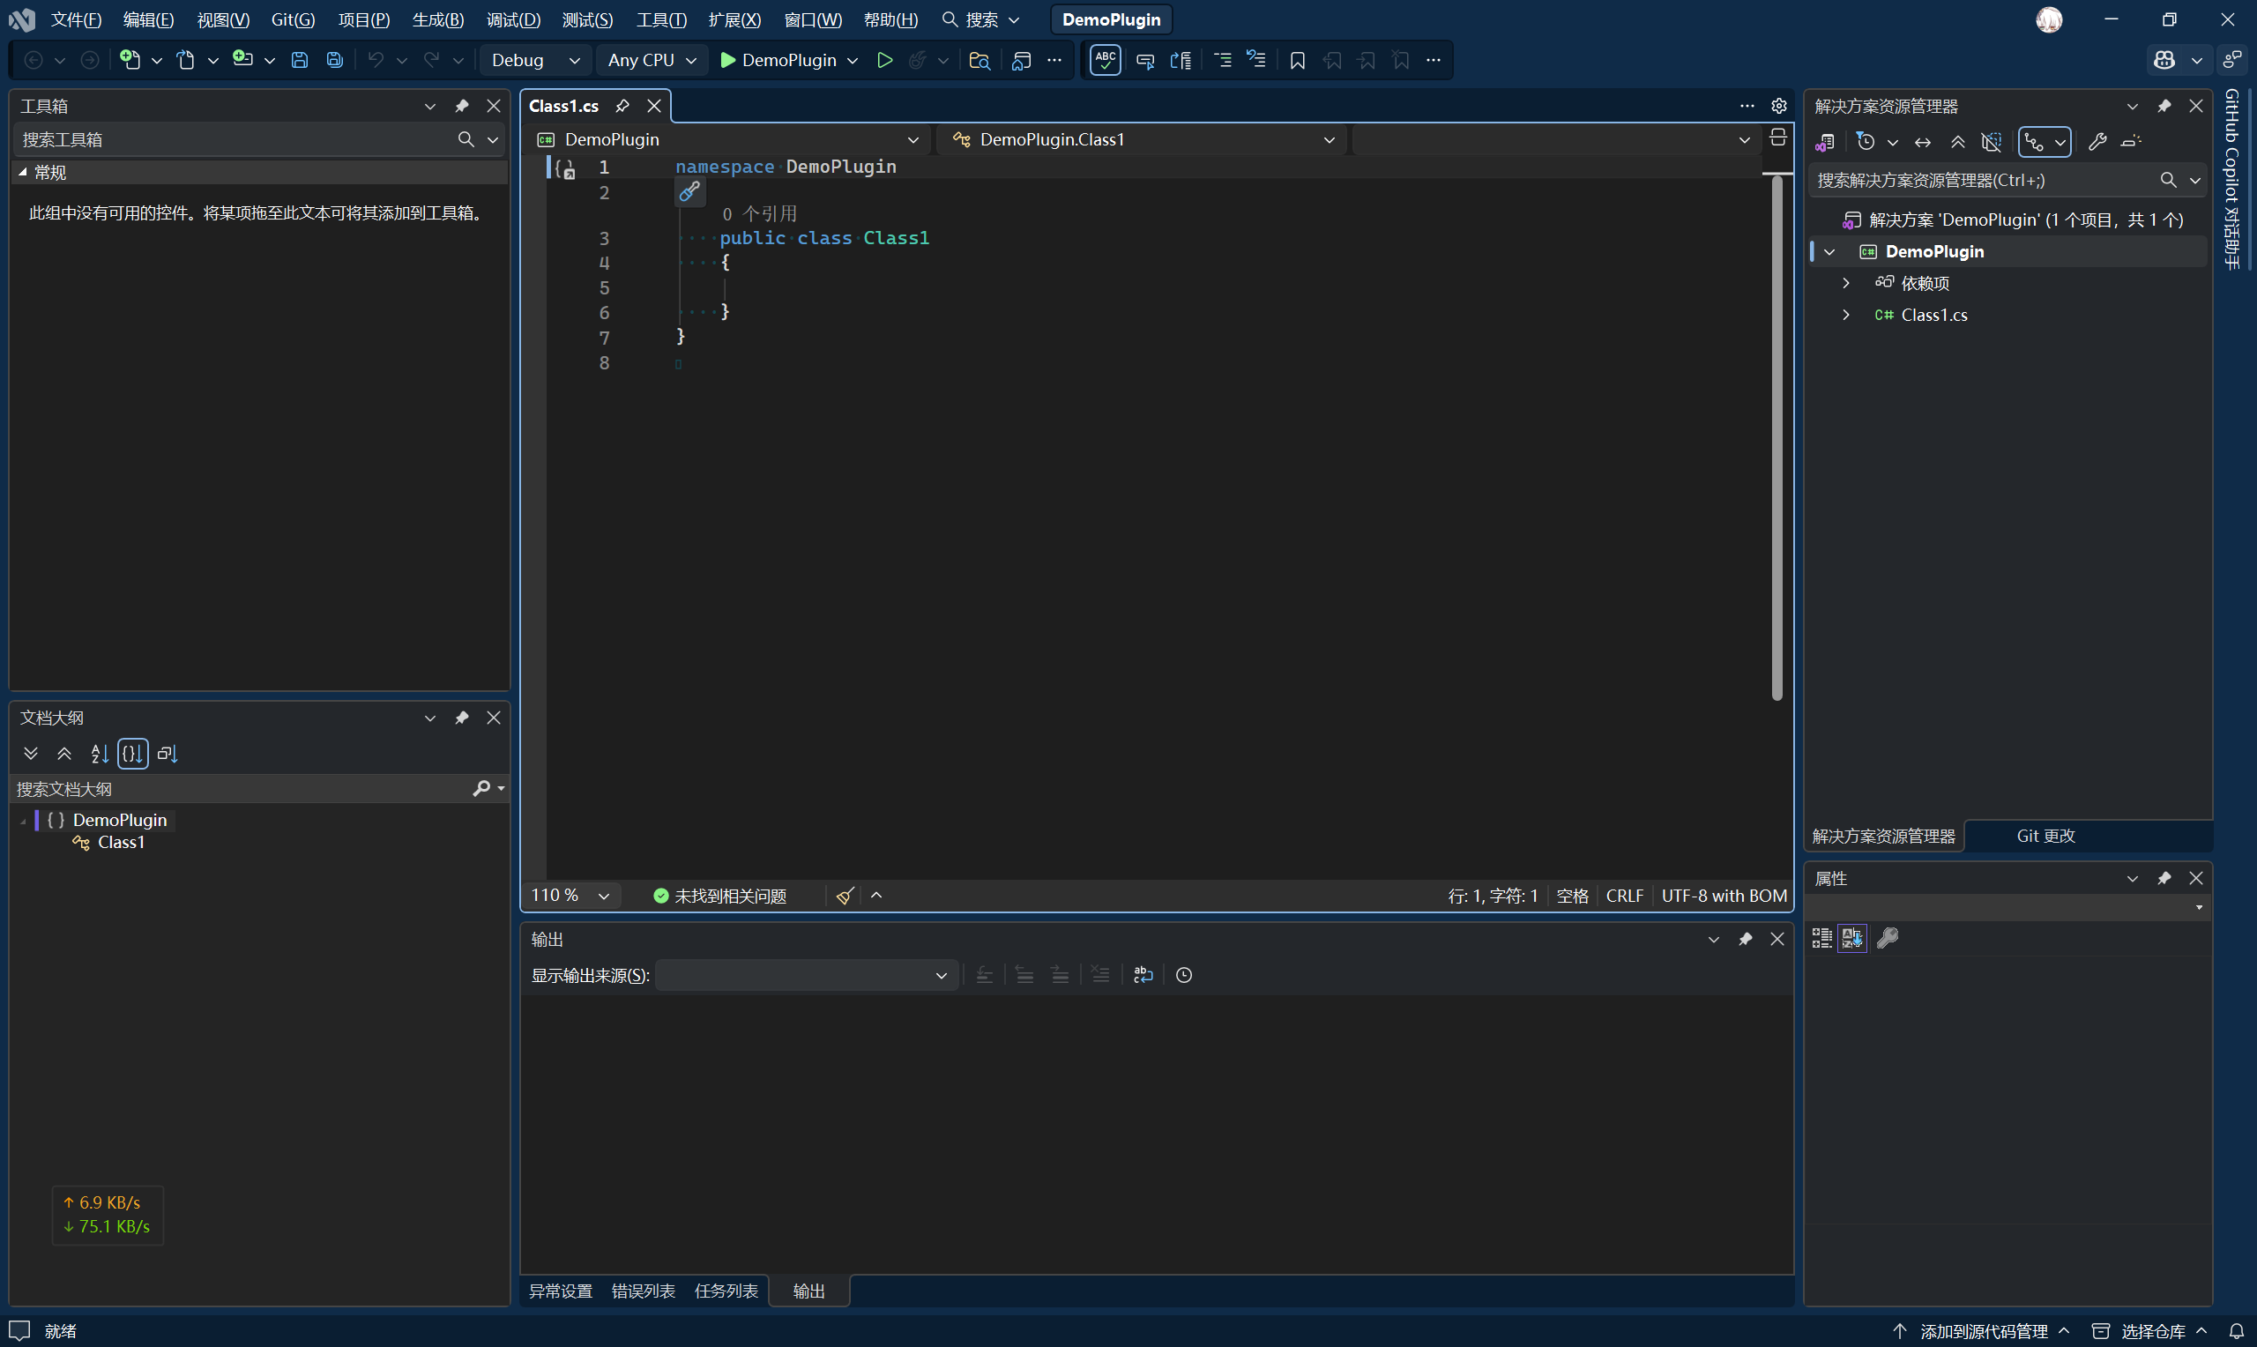Start DemoPlugin without debugging
The image size is (2257, 1347).
coord(884,60)
